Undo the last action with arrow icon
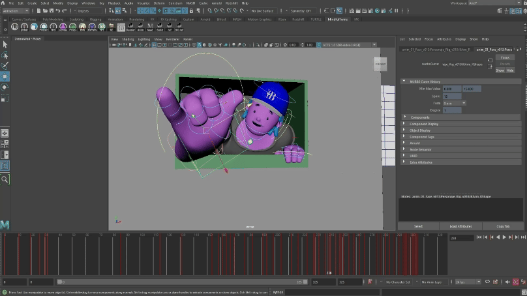Image resolution: width=527 pixels, height=296 pixels. pyautogui.click(x=58, y=10)
